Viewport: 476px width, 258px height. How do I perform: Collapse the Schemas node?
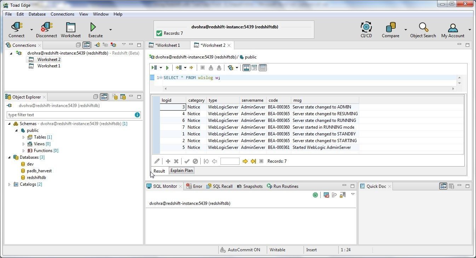pos(9,124)
